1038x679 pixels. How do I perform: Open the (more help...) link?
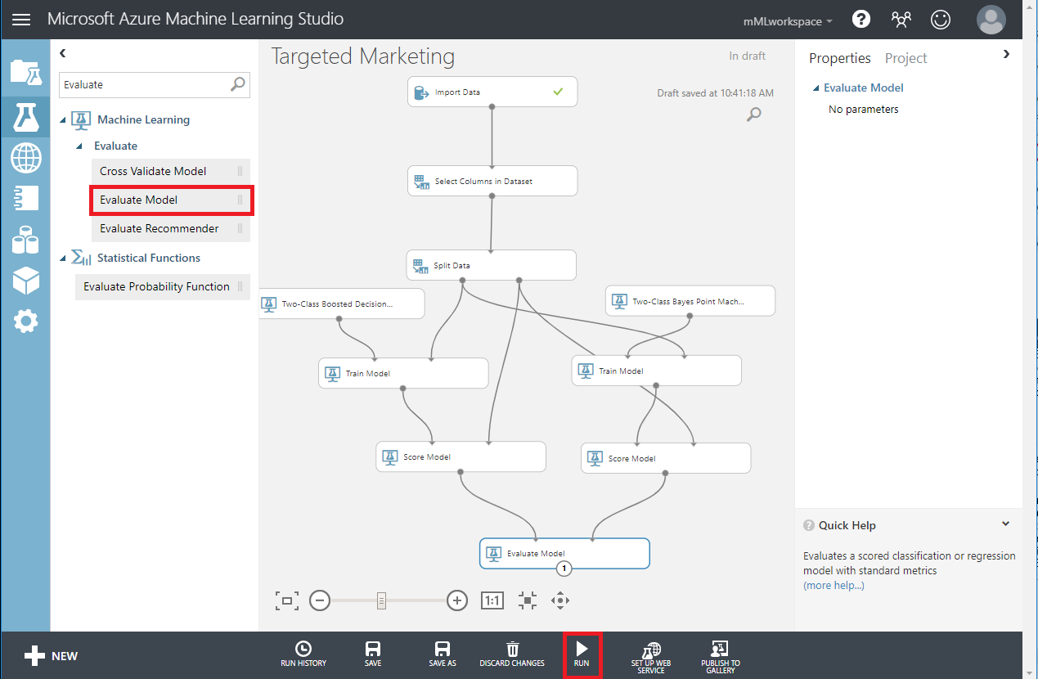click(x=834, y=585)
